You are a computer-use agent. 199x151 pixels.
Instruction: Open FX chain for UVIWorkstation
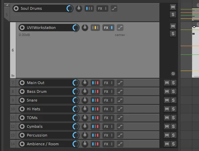[106, 28]
